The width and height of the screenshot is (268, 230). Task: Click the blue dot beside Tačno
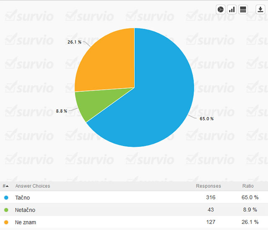pos(6,197)
